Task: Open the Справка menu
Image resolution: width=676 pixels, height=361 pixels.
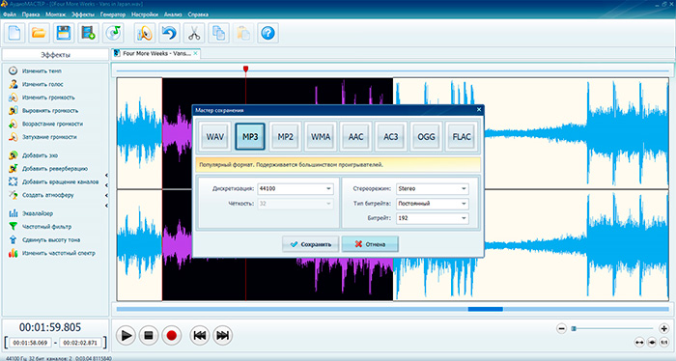Action: tap(198, 14)
